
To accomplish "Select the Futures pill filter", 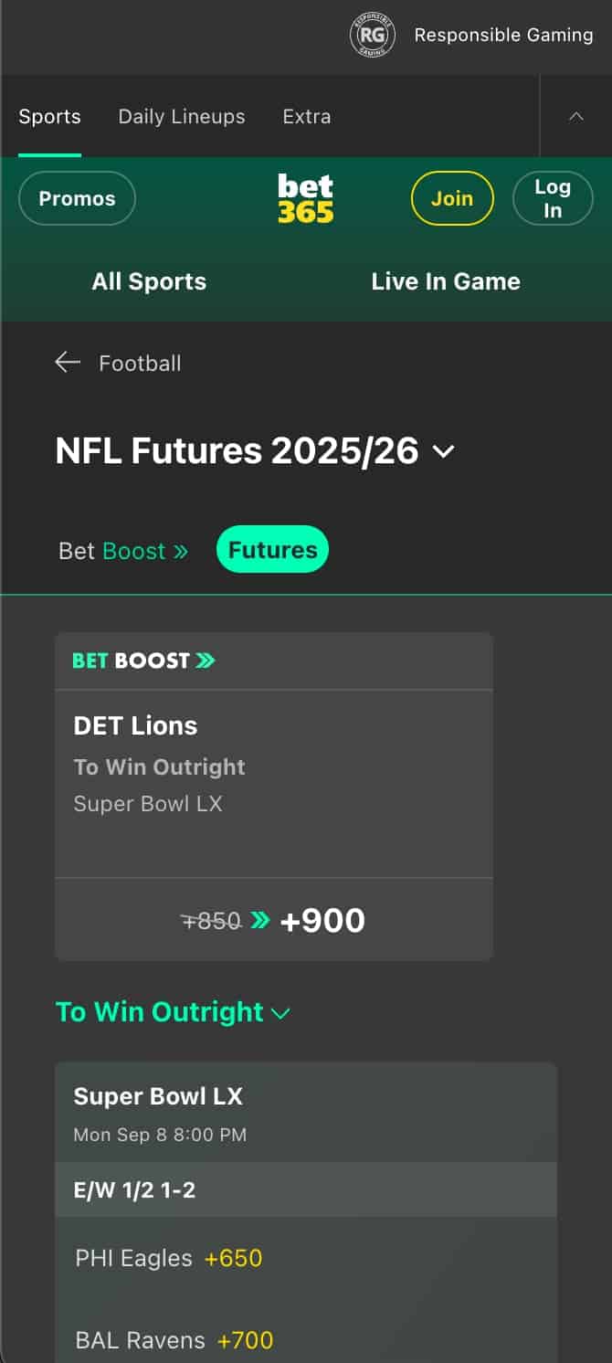I will (x=272, y=550).
